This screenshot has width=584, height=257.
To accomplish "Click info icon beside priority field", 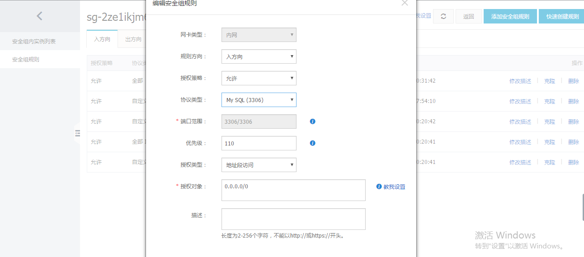I will [x=312, y=143].
